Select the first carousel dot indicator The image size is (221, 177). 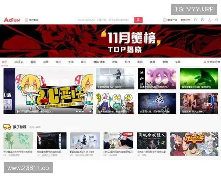77,111
